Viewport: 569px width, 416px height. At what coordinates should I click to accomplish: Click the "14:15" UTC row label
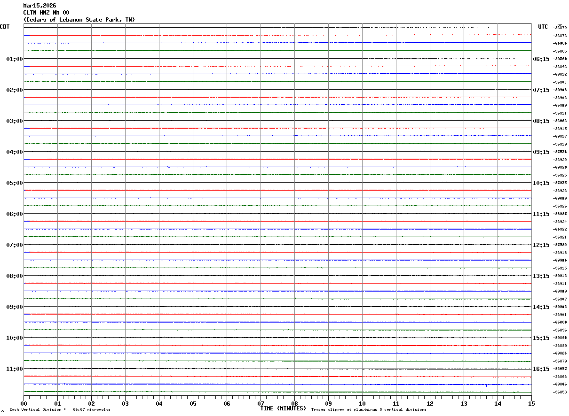pos(541,307)
